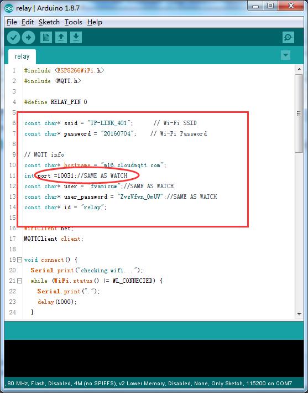
Task: Click the Serial.print(".") line
Action: [69, 291]
